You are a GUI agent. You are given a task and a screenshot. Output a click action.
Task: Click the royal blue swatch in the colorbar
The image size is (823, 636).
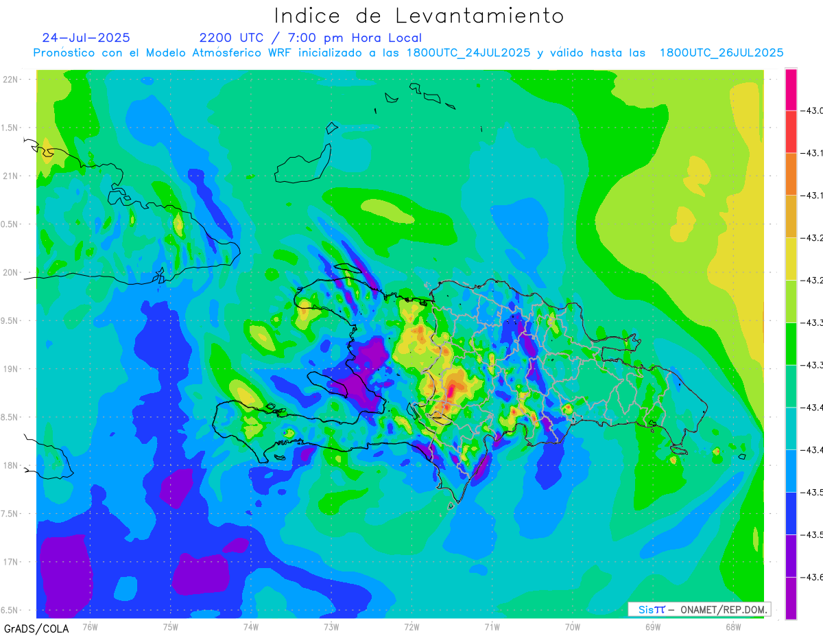coord(791,513)
